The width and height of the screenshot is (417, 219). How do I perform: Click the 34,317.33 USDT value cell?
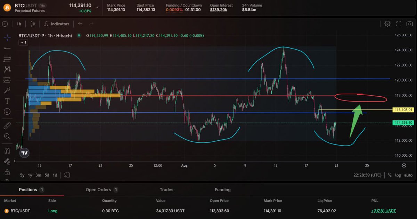point(170,211)
